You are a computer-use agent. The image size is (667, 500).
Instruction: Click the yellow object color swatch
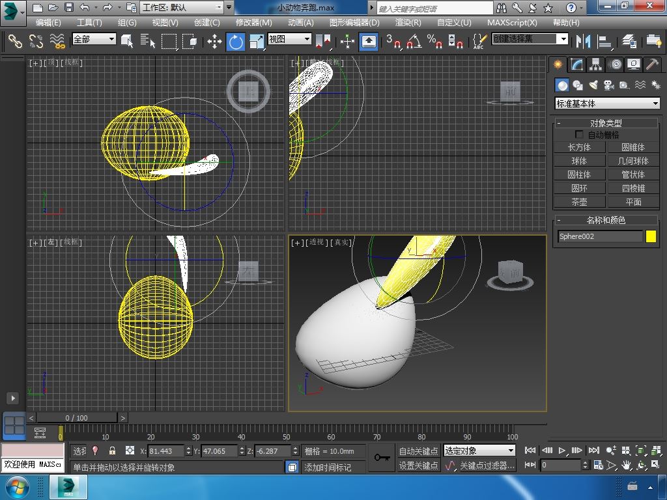click(651, 236)
